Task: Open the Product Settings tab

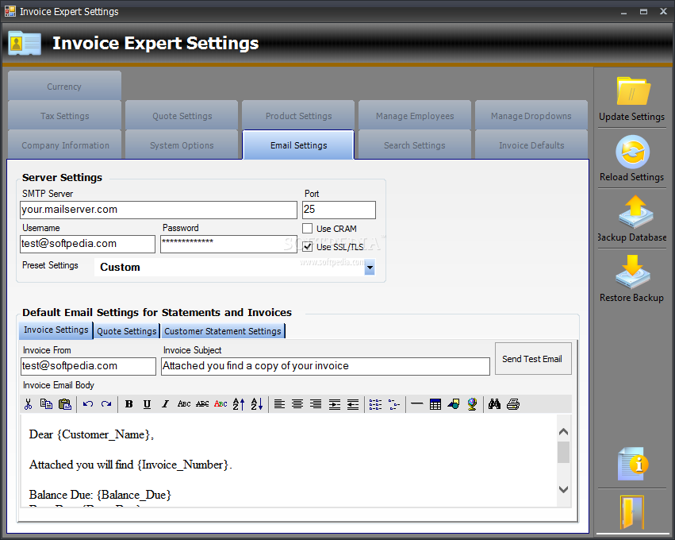Action: tap(298, 116)
